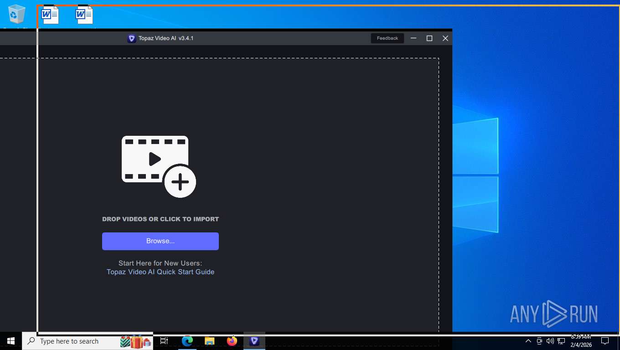Click the Topaz Video AI logo in the title bar
Image resolution: width=620 pixels, height=350 pixels.
tap(132, 38)
